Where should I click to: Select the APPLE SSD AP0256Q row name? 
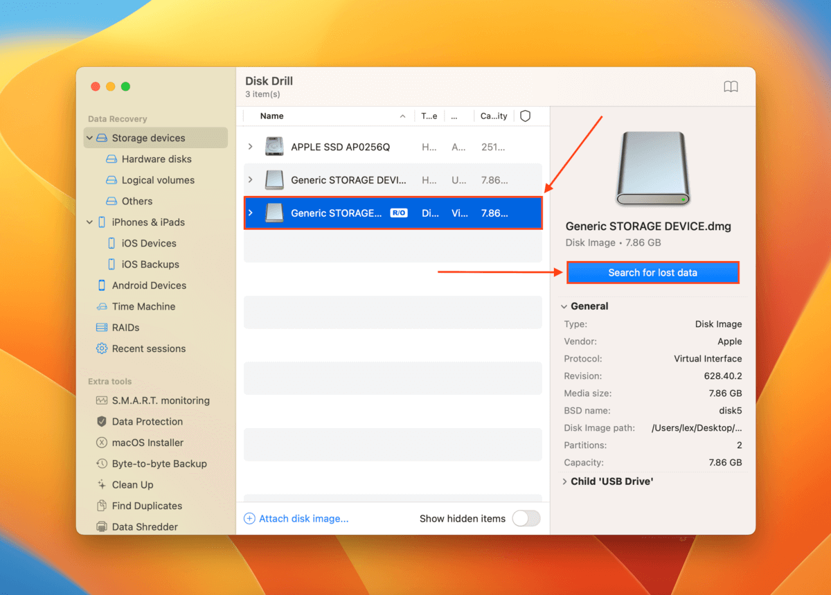[341, 147]
